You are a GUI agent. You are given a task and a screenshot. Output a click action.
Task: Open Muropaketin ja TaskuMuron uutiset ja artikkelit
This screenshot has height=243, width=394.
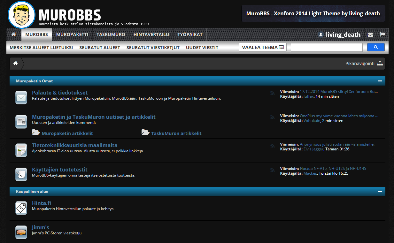coord(94,117)
